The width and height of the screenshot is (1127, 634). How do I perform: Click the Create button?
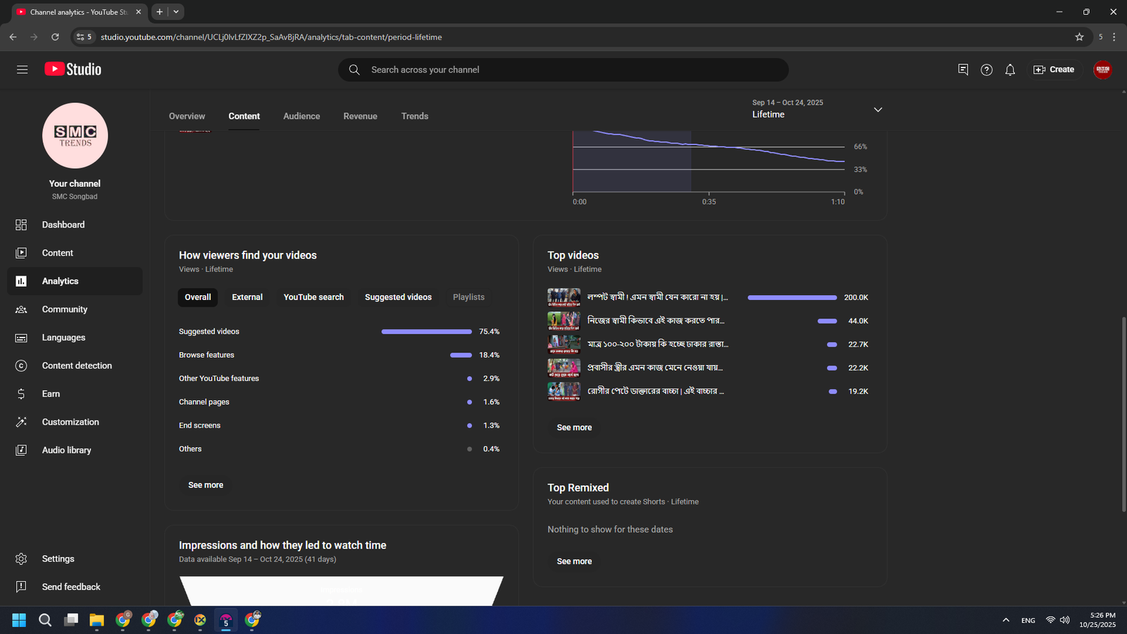[1054, 70]
